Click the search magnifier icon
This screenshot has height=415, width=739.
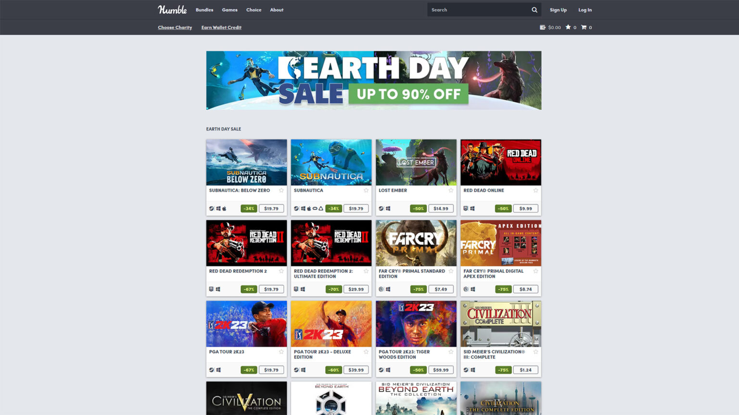[x=534, y=10]
